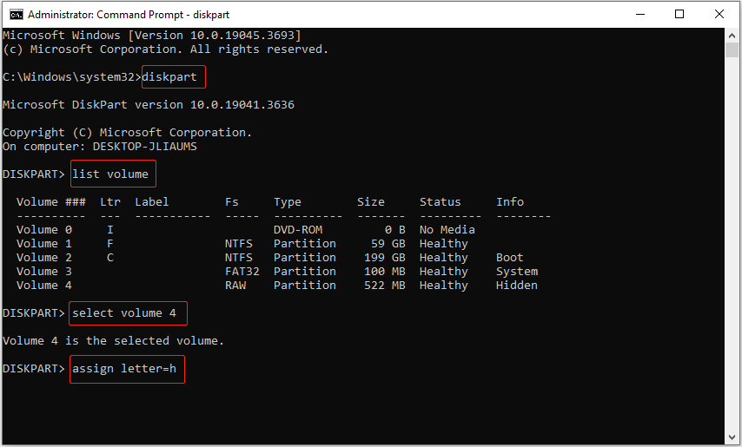
Task: Click the vertical scrollbar thumb
Action: point(732,49)
